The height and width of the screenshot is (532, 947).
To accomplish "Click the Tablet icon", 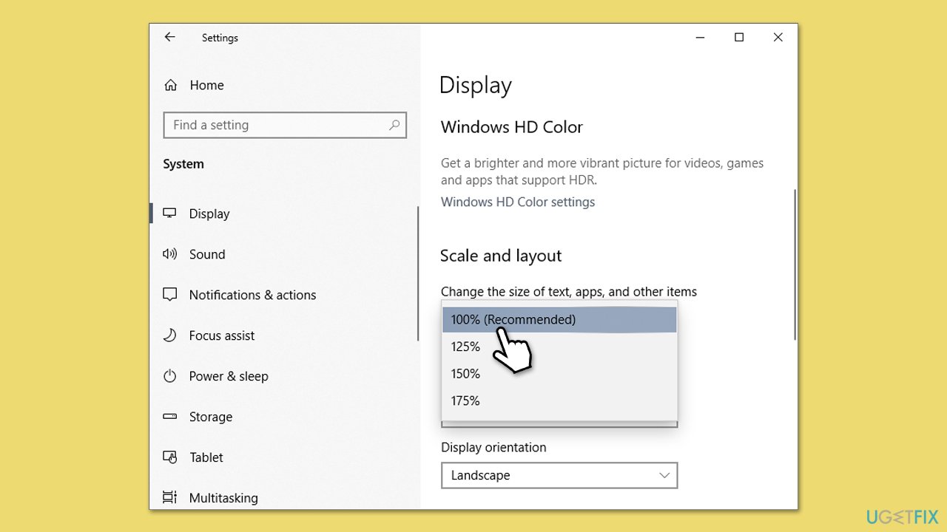I will pyautogui.click(x=170, y=457).
